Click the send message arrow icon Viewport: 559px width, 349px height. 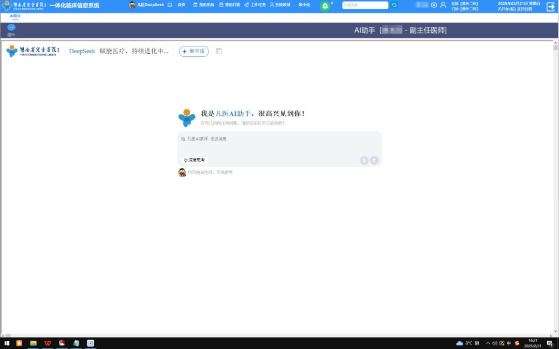pos(374,160)
